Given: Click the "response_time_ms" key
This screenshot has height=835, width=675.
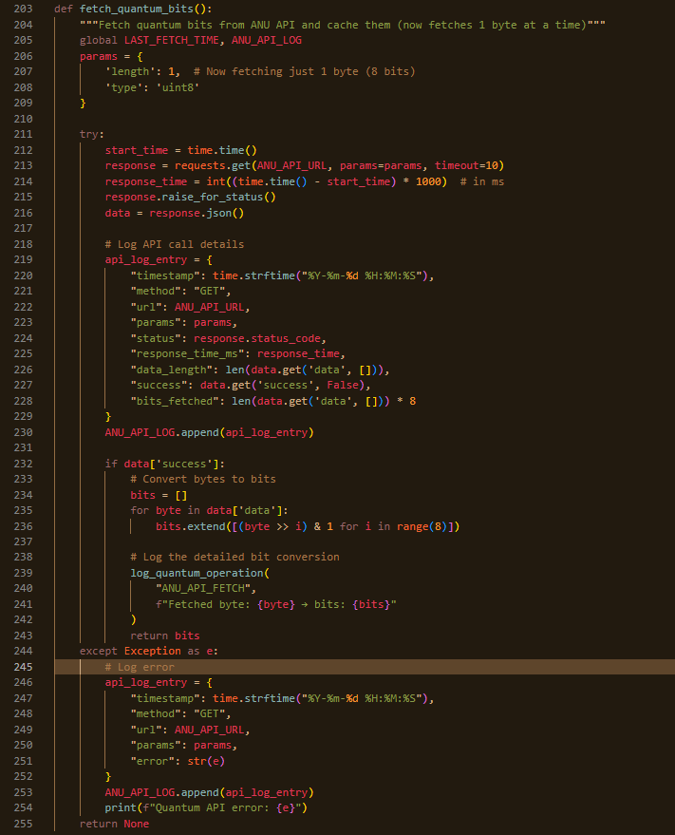Looking at the screenshot, I should pos(191,354).
